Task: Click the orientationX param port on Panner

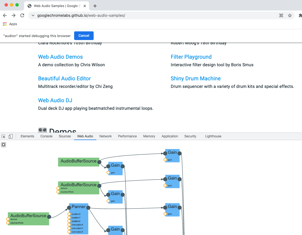Action: (x=69, y=225)
